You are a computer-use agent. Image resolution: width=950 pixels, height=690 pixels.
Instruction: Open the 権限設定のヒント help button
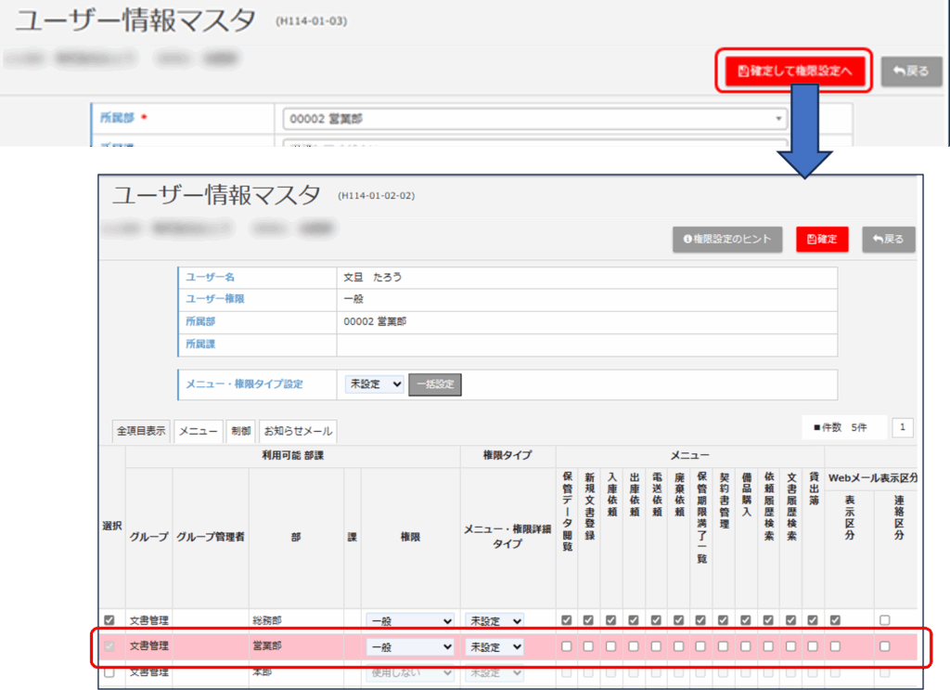[727, 239]
